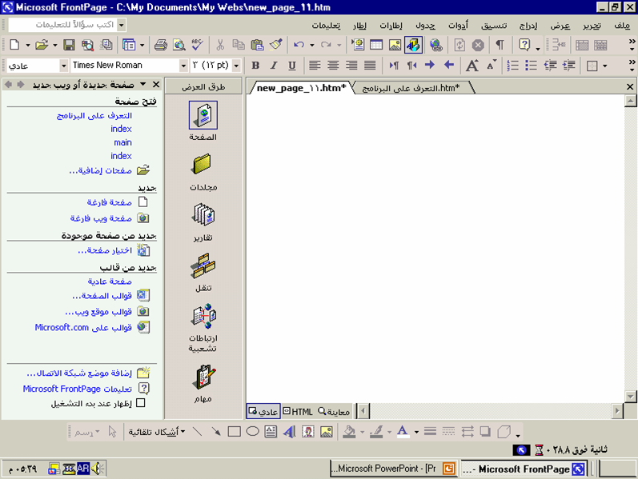Switch to the Preview (معاينة) tab
The height and width of the screenshot is (479, 638).
point(334,412)
